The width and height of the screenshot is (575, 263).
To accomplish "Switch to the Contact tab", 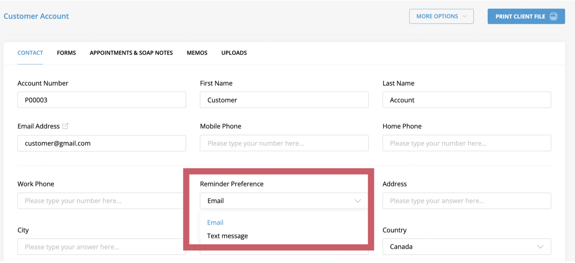I will 30,53.
